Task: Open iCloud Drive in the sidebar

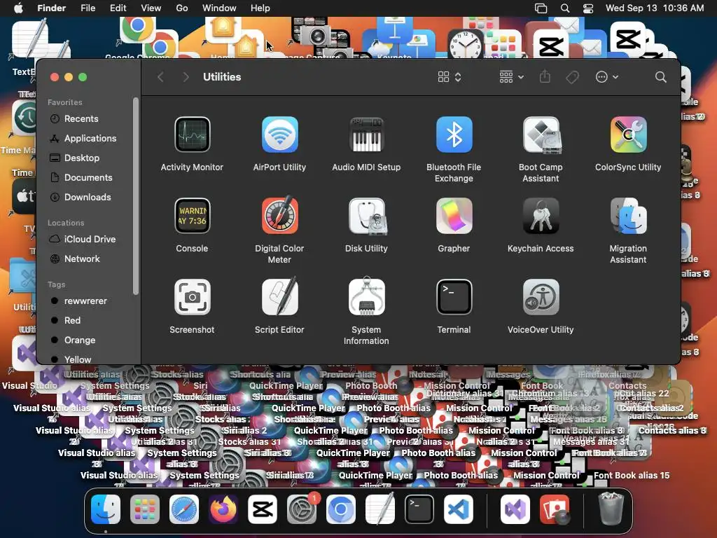Action: point(89,239)
